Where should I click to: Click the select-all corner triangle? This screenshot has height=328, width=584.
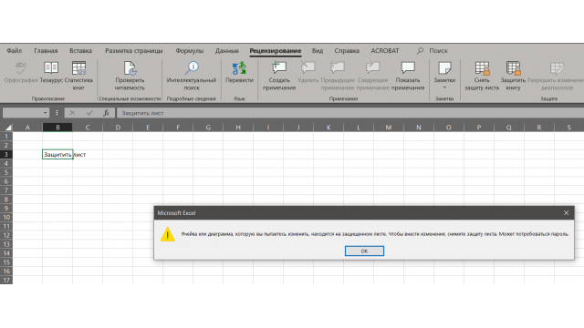[x=8, y=128]
